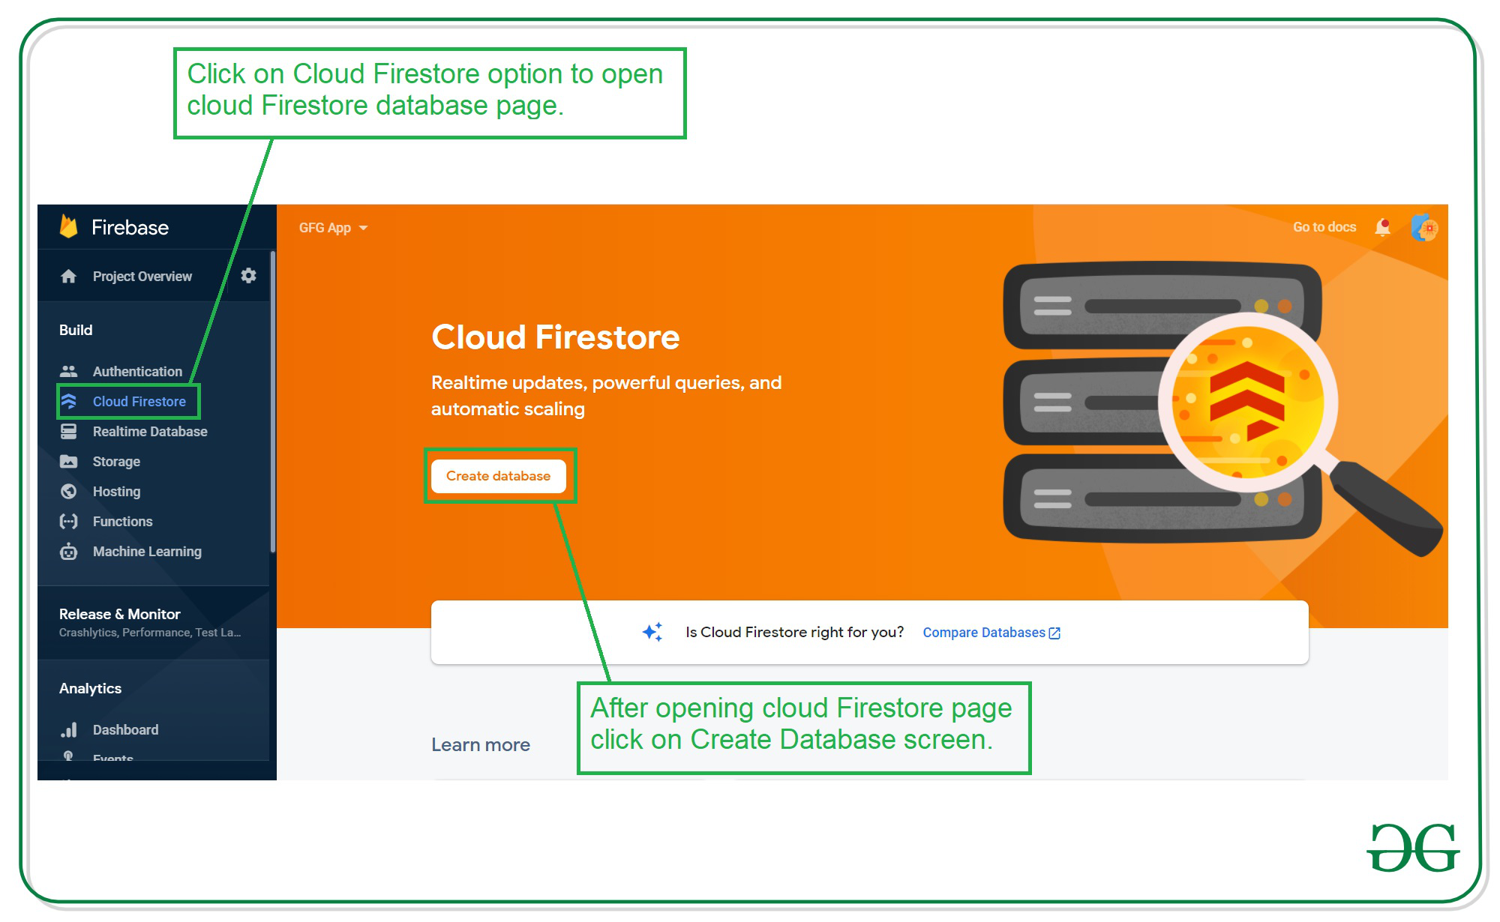
Task: Select Machine Learning in the sidebar
Action: [147, 552]
